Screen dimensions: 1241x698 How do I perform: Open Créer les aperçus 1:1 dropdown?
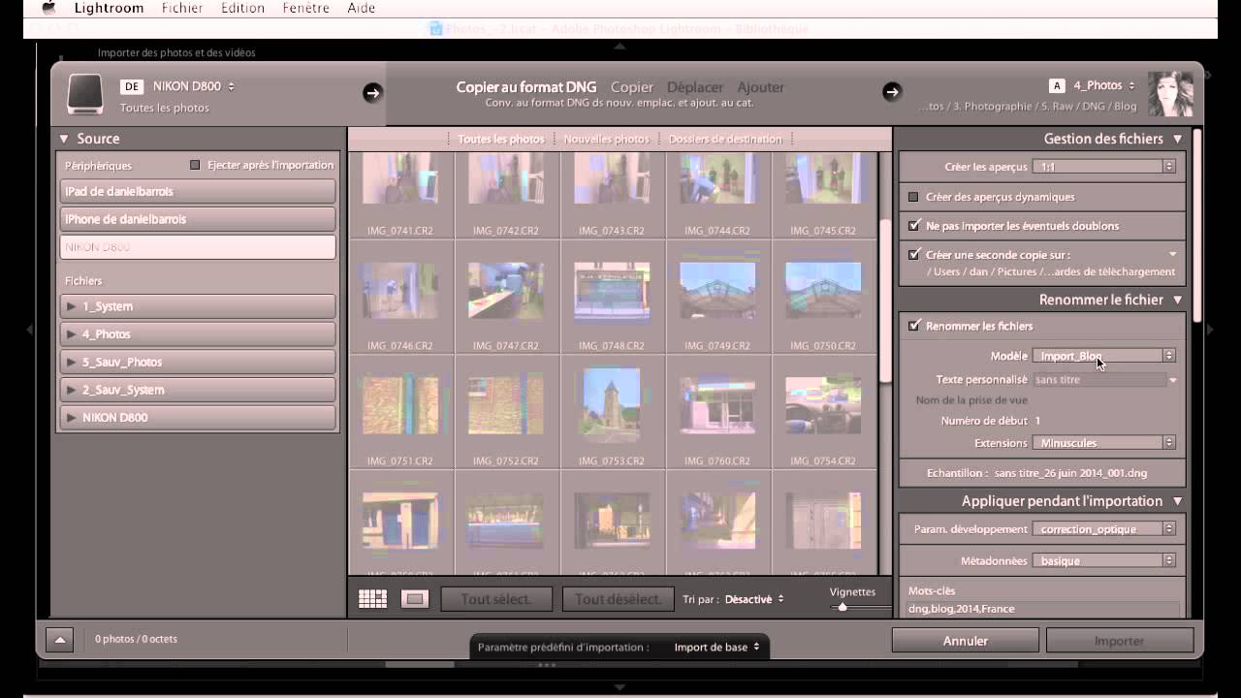[1104, 167]
